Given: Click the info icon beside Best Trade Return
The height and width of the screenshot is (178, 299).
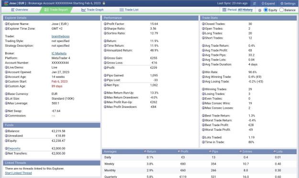Looking at the screenshot, I should point(203,115).
